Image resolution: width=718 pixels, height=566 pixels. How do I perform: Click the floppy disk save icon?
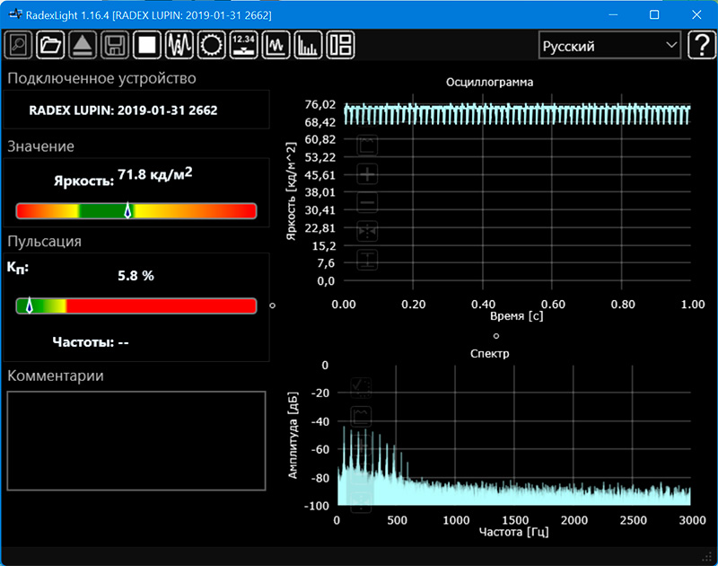coord(114,45)
